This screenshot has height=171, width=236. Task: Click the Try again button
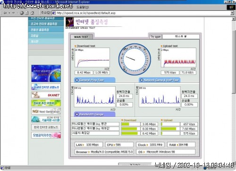156,36
